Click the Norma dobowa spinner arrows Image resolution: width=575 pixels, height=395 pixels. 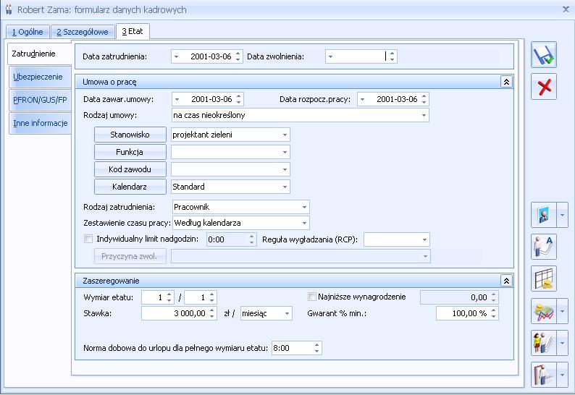click(x=317, y=348)
